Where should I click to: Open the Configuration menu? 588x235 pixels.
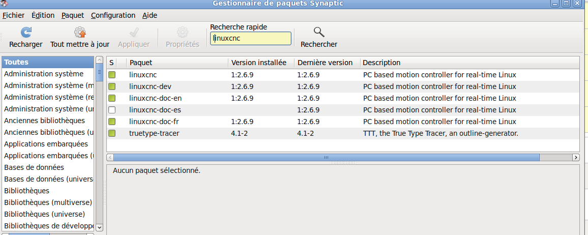[113, 15]
